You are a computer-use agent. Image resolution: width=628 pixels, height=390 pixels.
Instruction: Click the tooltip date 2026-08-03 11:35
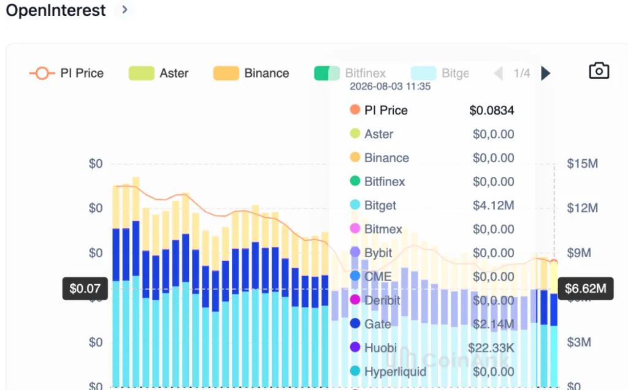tap(390, 86)
